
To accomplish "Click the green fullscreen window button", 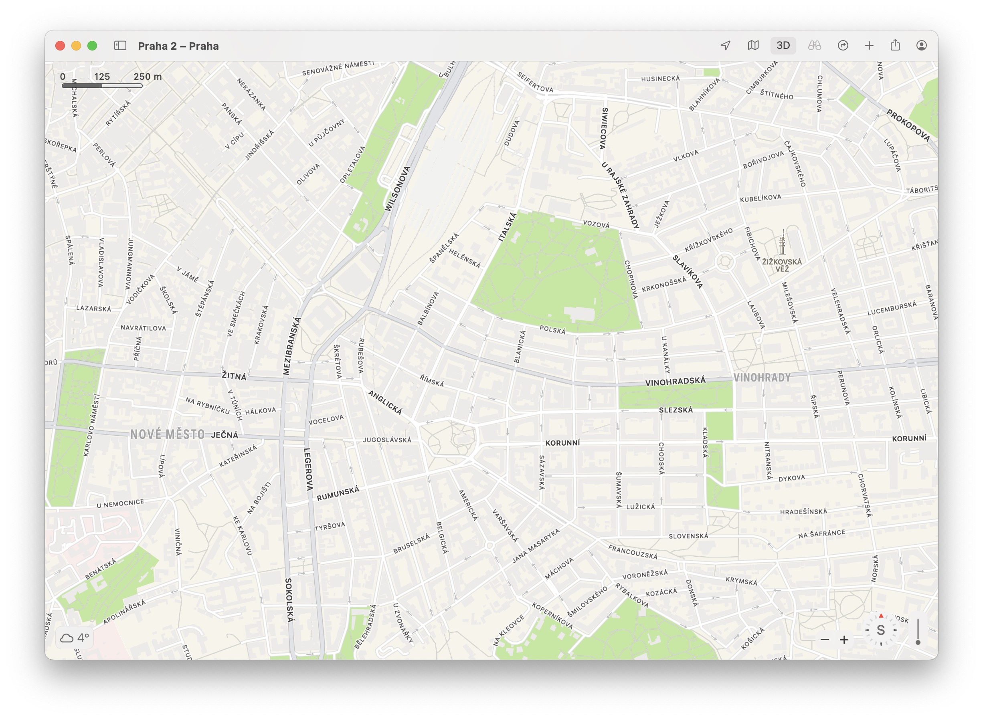I will (x=92, y=46).
